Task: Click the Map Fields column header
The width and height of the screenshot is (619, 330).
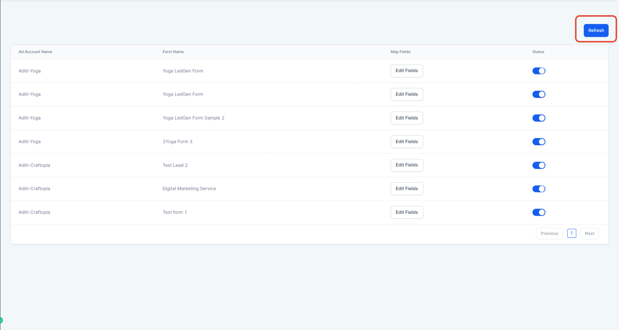Action: (401, 52)
